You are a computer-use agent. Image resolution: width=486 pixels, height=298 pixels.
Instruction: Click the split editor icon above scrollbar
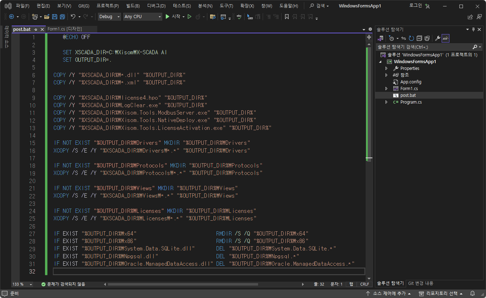click(369, 37)
